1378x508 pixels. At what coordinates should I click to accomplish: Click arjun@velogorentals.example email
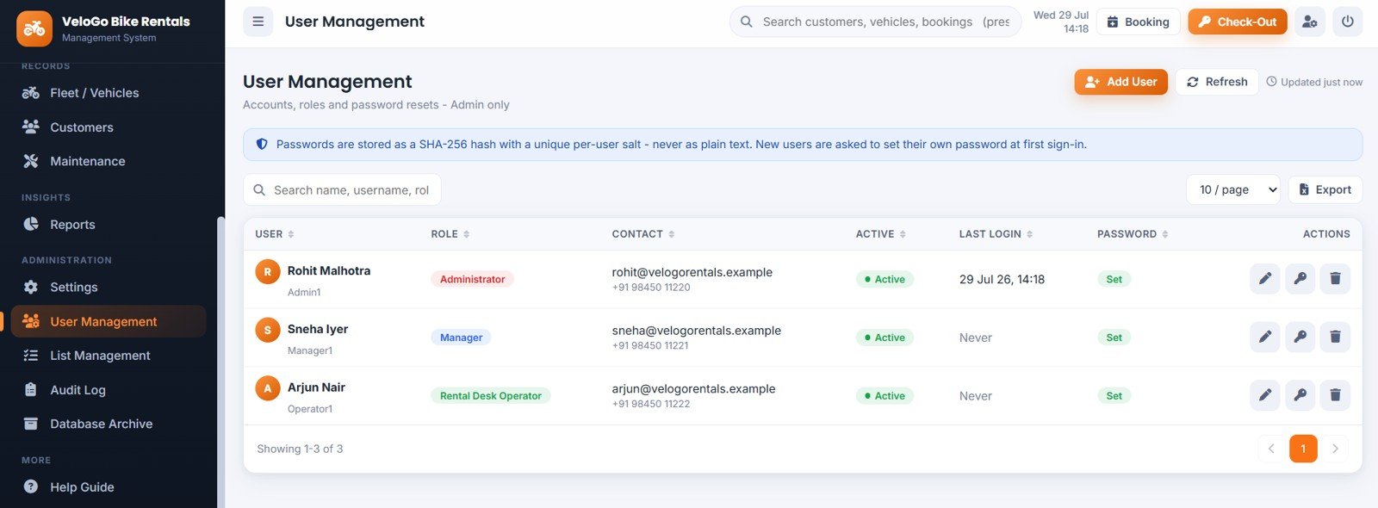tap(693, 389)
